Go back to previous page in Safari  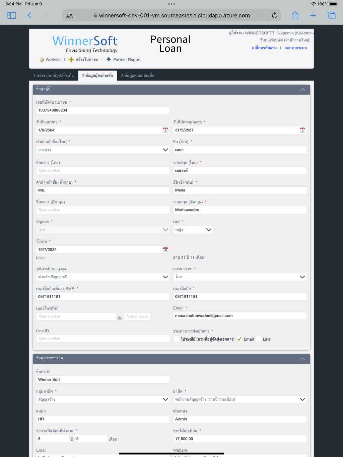[x=29, y=15]
